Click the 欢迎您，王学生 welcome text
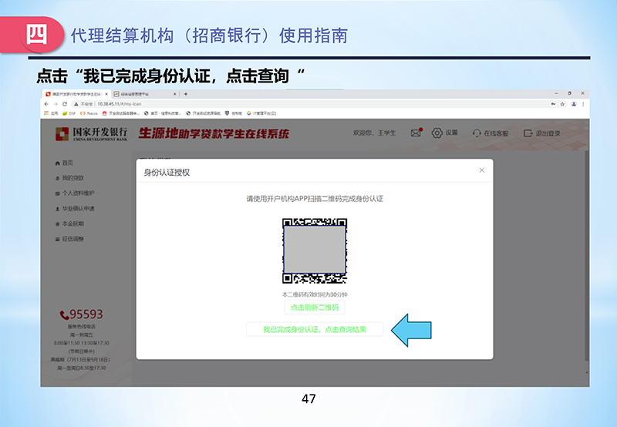 (374, 133)
